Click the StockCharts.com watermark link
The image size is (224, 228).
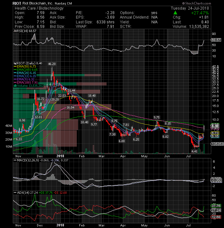click(197, 3)
